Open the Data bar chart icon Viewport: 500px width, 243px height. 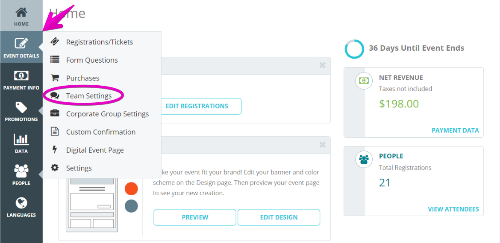coord(21,139)
